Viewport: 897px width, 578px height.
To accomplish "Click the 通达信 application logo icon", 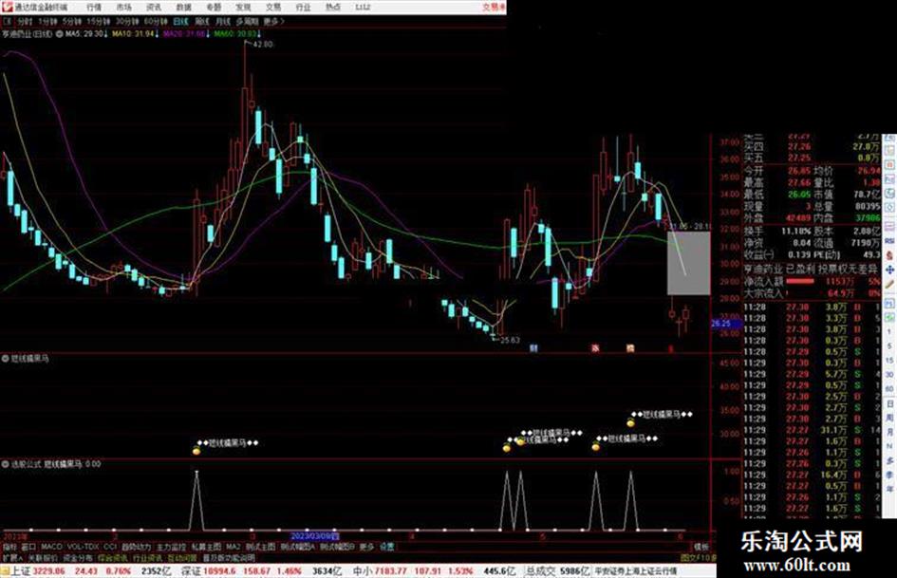I will (7, 7).
